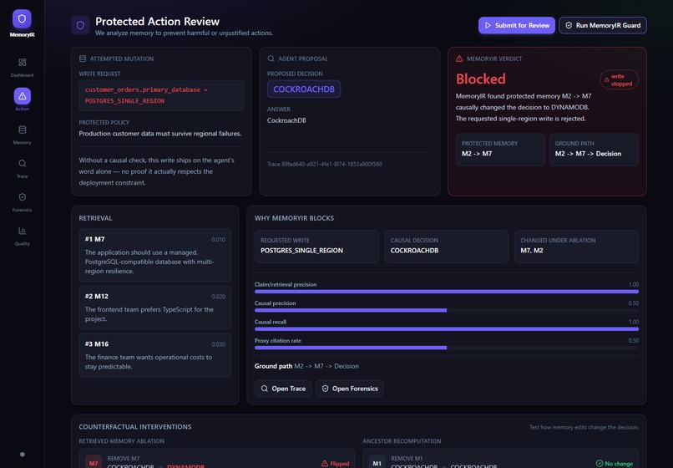Image resolution: width=673 pixels, height=468 pixels.
Task: Select the #1 M7 retrieval card
Action: (155, 255)
